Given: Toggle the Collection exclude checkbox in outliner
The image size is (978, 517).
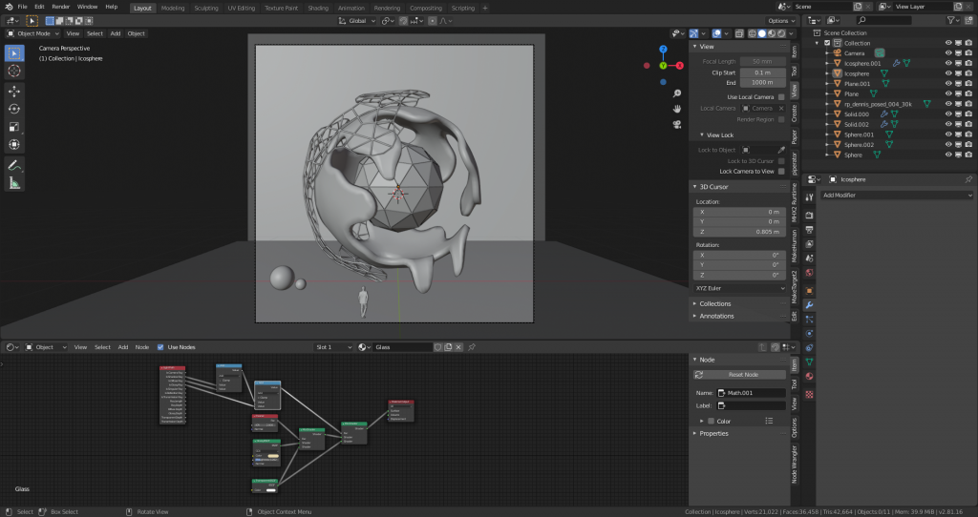Looking at the screenshot, I should (827, 43).
